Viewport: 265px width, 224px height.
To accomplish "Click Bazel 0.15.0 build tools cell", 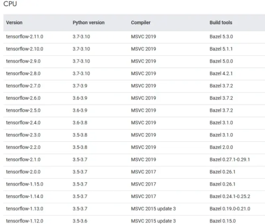I will (x=222, y=221).
